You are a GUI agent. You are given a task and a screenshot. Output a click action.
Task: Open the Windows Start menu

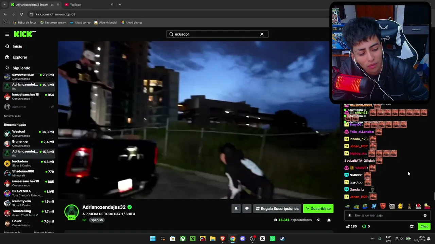tap(153, 239)
